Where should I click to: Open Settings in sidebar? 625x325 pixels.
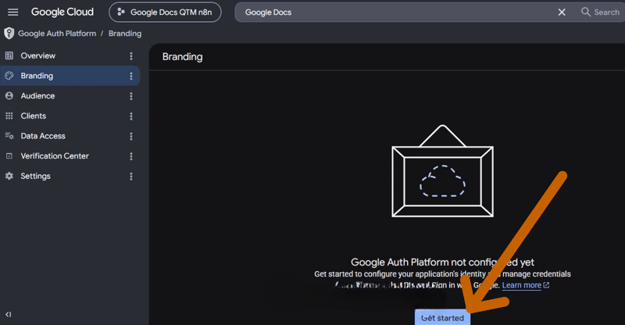[70, 176]
